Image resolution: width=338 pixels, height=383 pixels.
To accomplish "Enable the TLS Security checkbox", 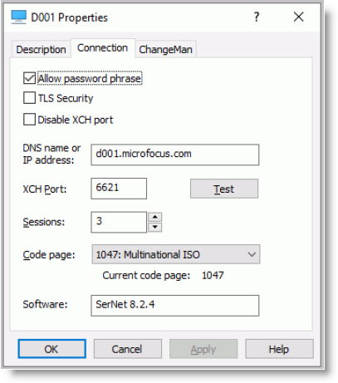I will pyautogui.click(x=29, y=98).
